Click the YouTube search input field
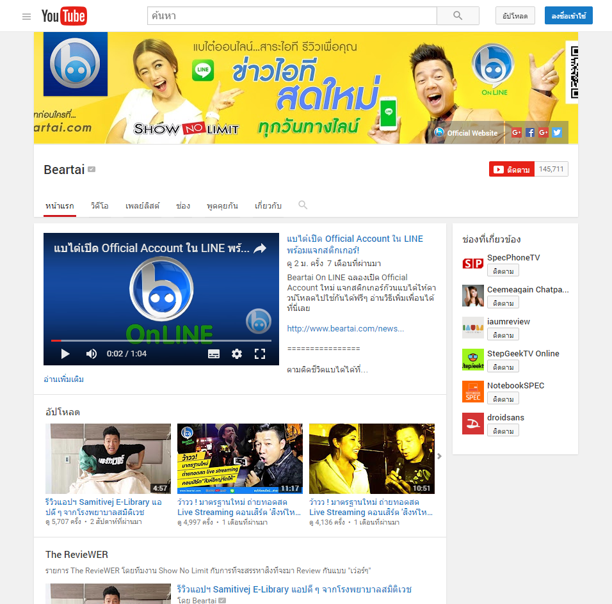Viewport: 612px width, 604px height. pyautogui.click(x=292, y=16)
